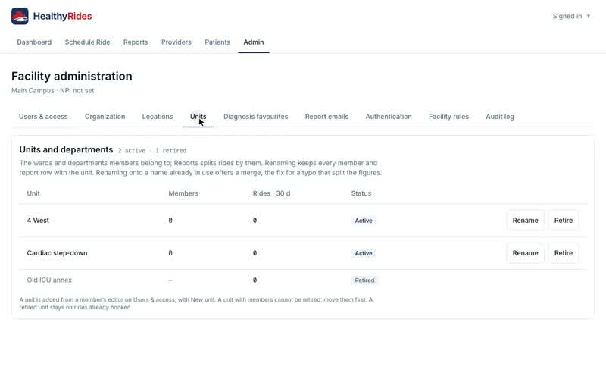Screen dimensions: 606x379
Task: Rename the Cardiac step-down unit
Action: click(525, 253)
